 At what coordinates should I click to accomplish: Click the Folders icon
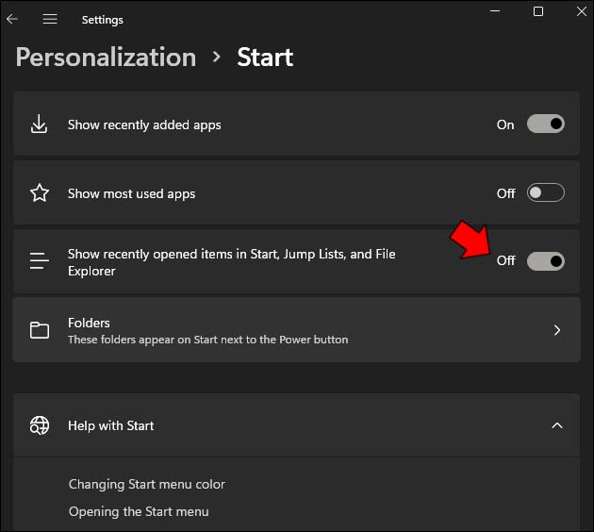click(x=40, y=330)
